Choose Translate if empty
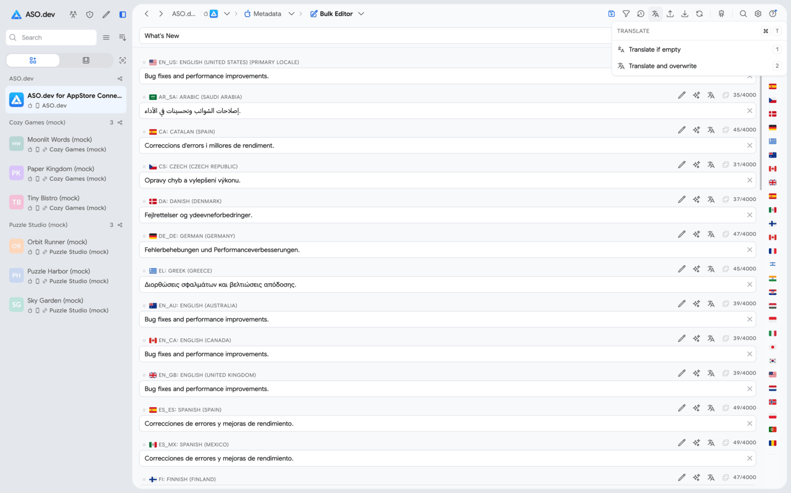The image size is (791, 493). 699,49
